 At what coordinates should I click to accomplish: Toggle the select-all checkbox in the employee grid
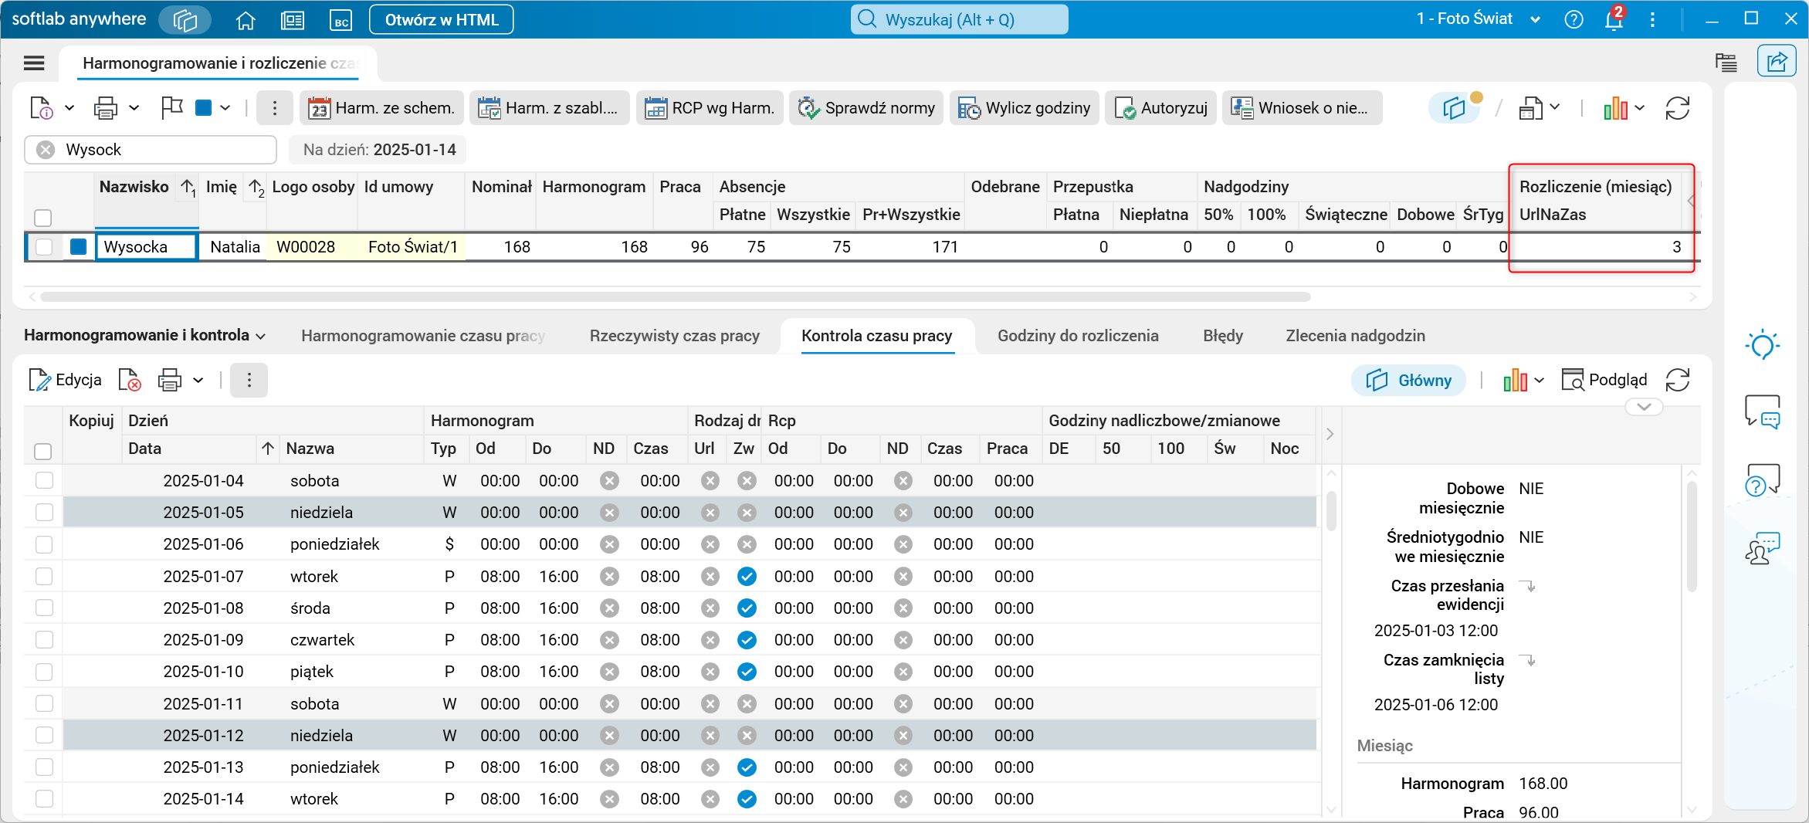(43, 218)
